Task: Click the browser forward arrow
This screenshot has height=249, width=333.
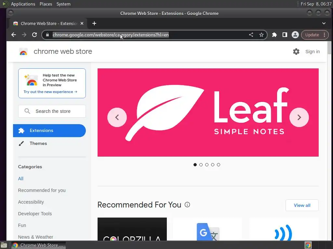Action: [24, 35]
